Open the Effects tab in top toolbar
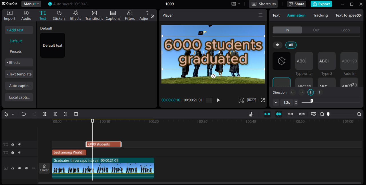The width and height of the screenshot is (366, 185). point(75,15)
